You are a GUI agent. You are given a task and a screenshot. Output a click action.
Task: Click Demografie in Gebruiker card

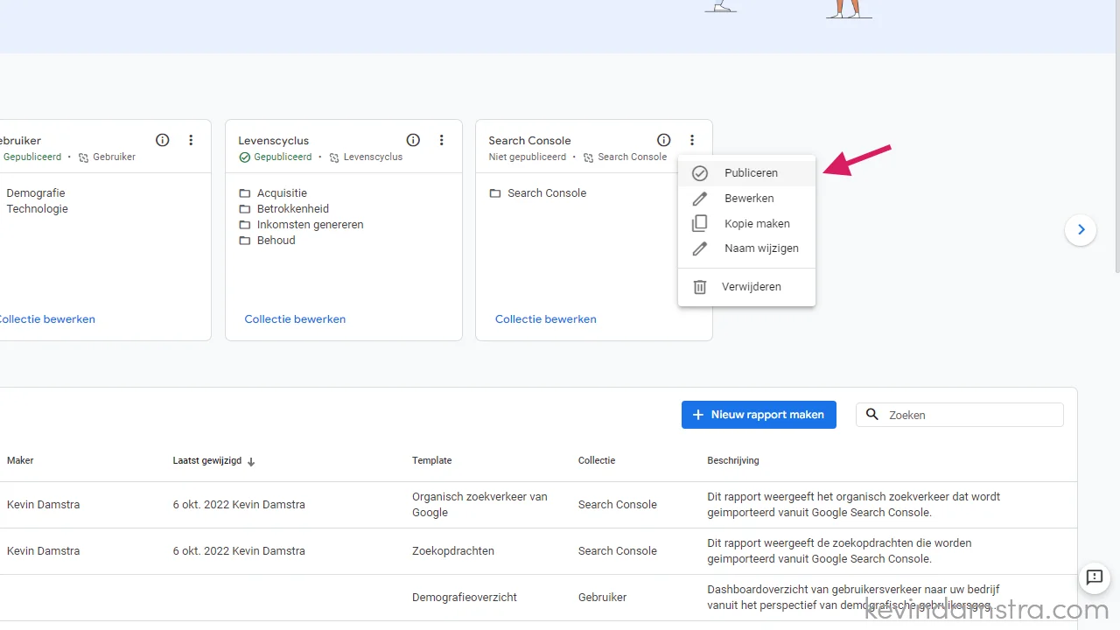pos(36,193)
